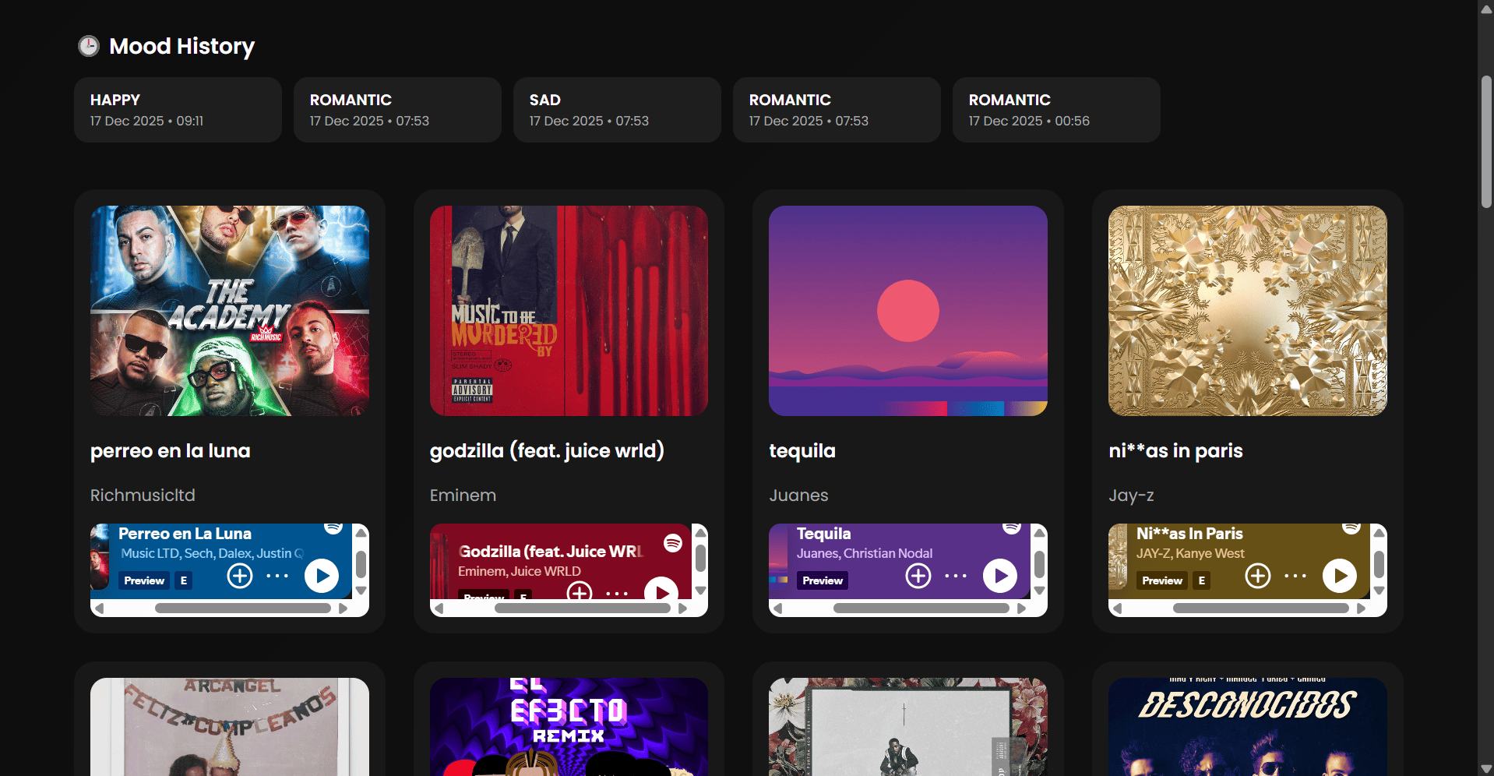Click the add icon on Perreo en La Luna
Viewport: 1494px width, 776px height.
click(239, 576)
